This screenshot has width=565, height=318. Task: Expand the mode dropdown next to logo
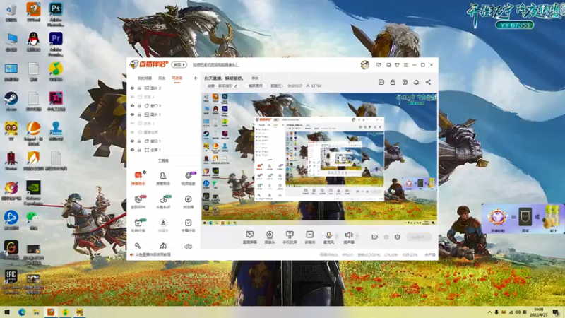179,65
